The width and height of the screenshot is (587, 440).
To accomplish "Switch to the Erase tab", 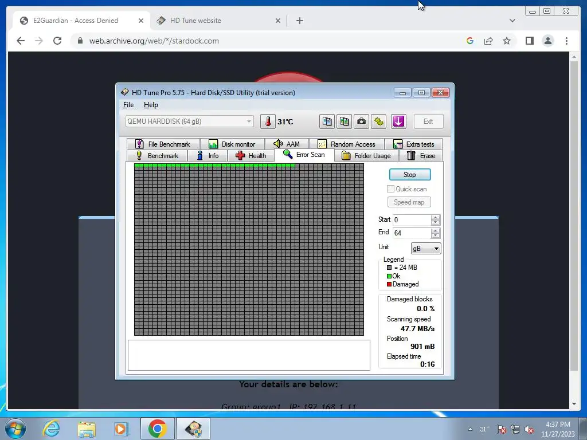I will coord(421,156).
